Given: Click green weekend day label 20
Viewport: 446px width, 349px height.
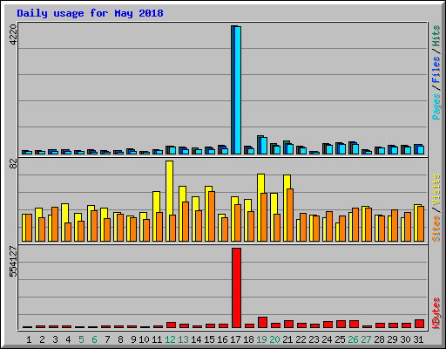Looking at the screenshot, I should point(274,339).
